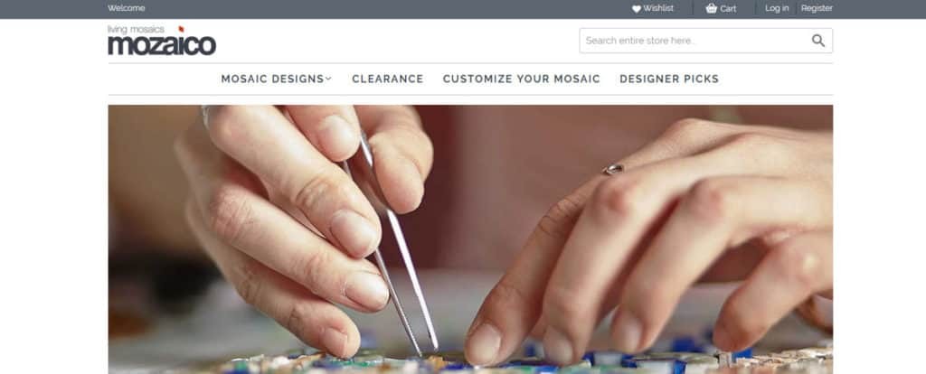Click the mozaico logo
926x374 pixels.
tap(162, 40)
